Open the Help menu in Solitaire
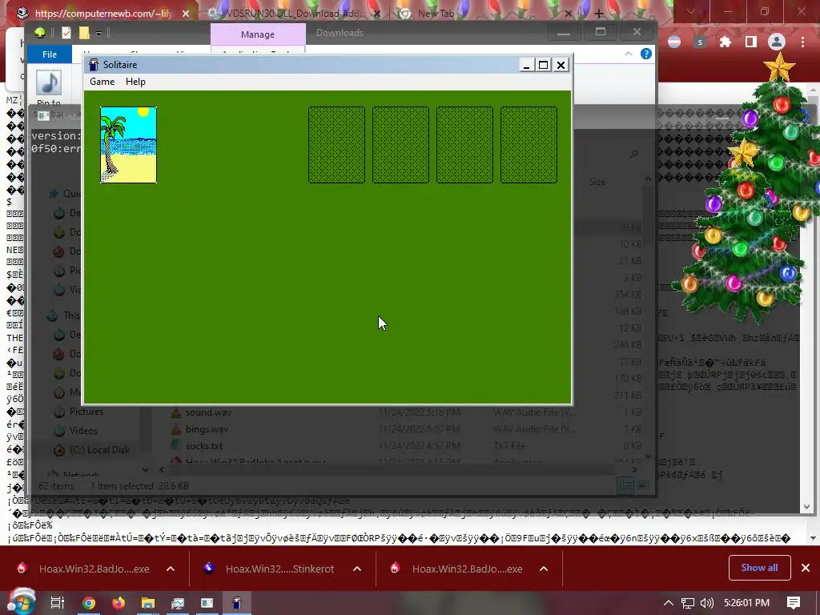820x615 pixels. click(x=135, y=82)
